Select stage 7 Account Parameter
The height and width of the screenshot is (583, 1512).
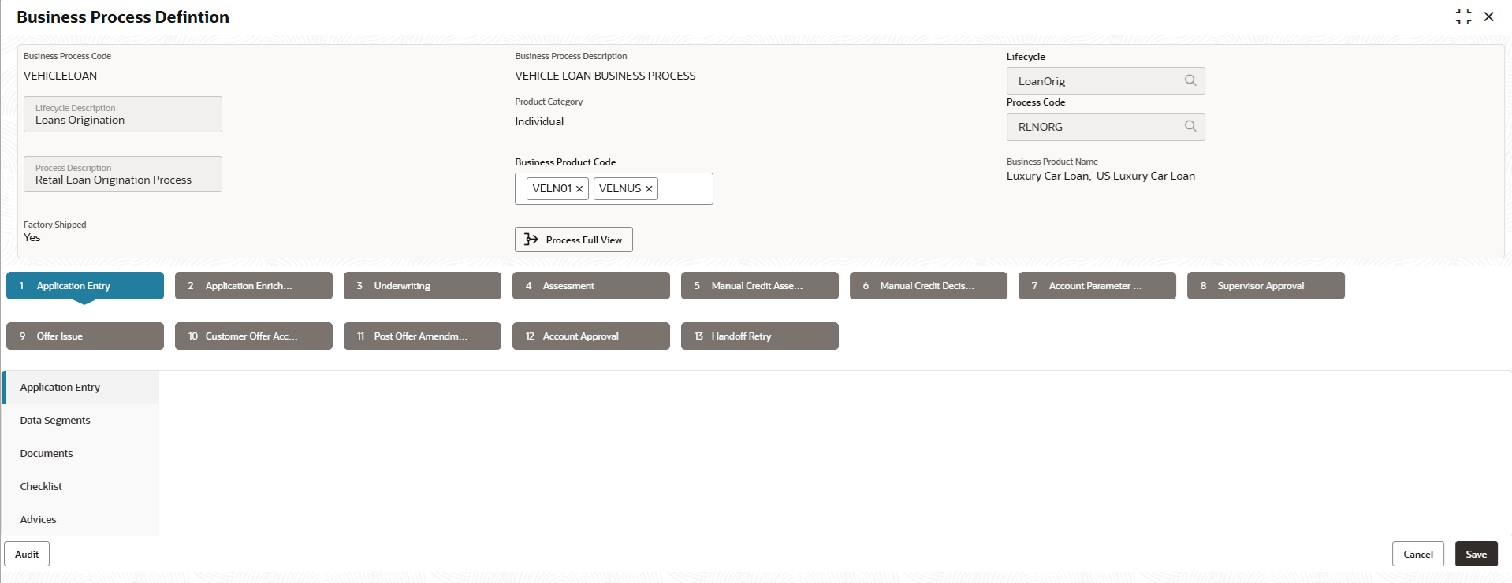pyautogui.click(x=1097, y=286)
